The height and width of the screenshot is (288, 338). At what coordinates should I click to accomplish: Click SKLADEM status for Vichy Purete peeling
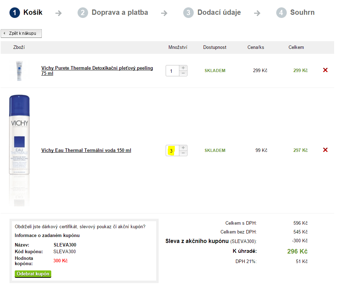tap(215, 71)
